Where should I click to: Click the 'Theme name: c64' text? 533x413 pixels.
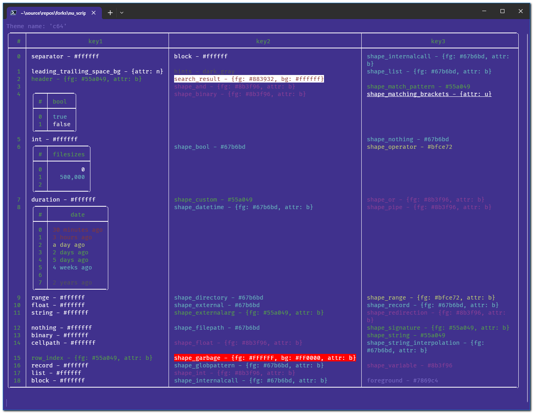coord(36,26)
